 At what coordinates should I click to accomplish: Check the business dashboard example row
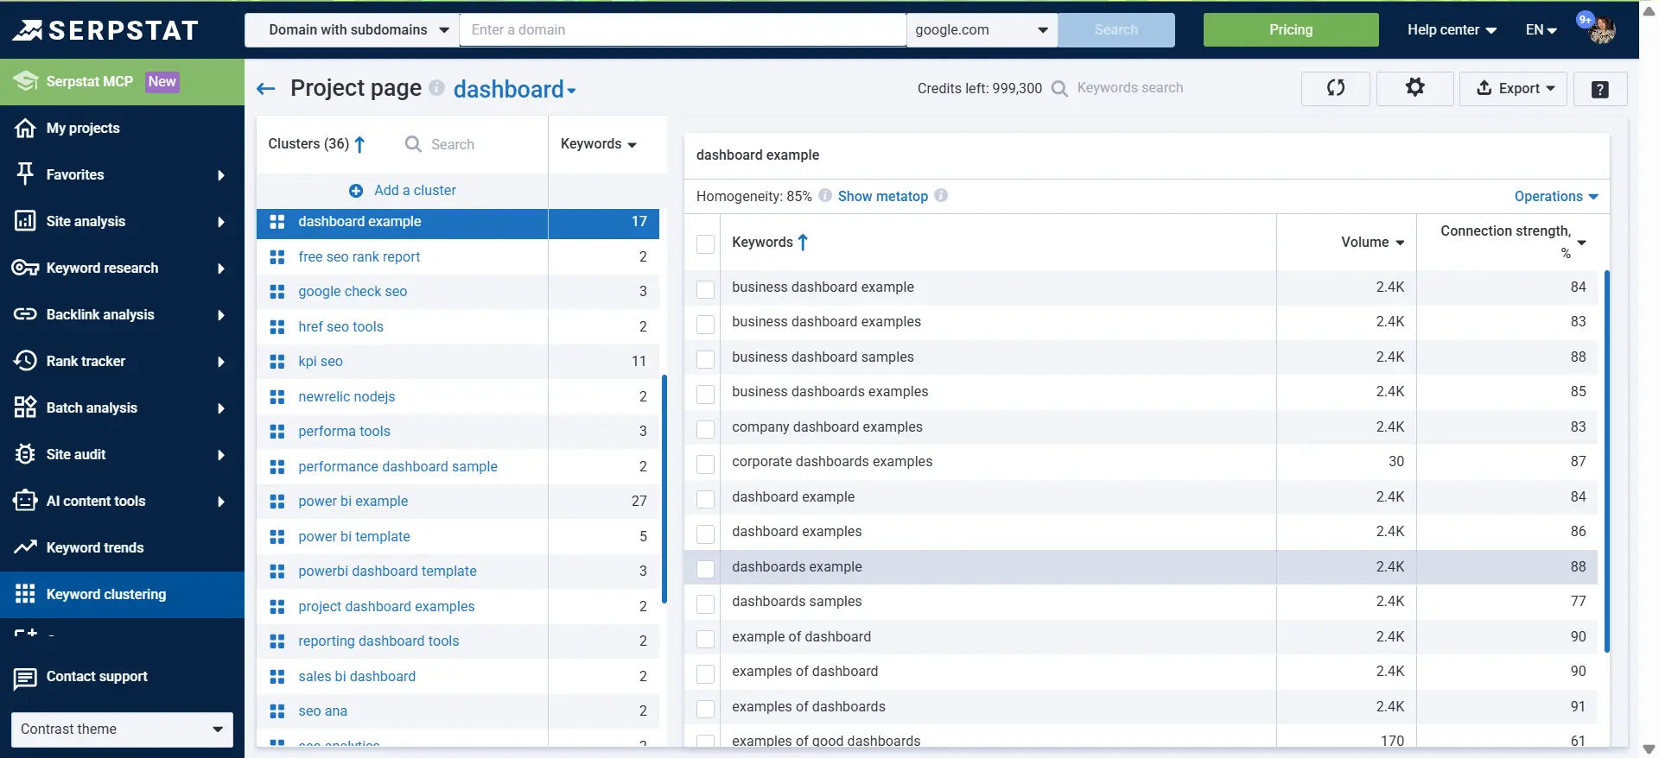pyautogui.click(x=706, y=289)
